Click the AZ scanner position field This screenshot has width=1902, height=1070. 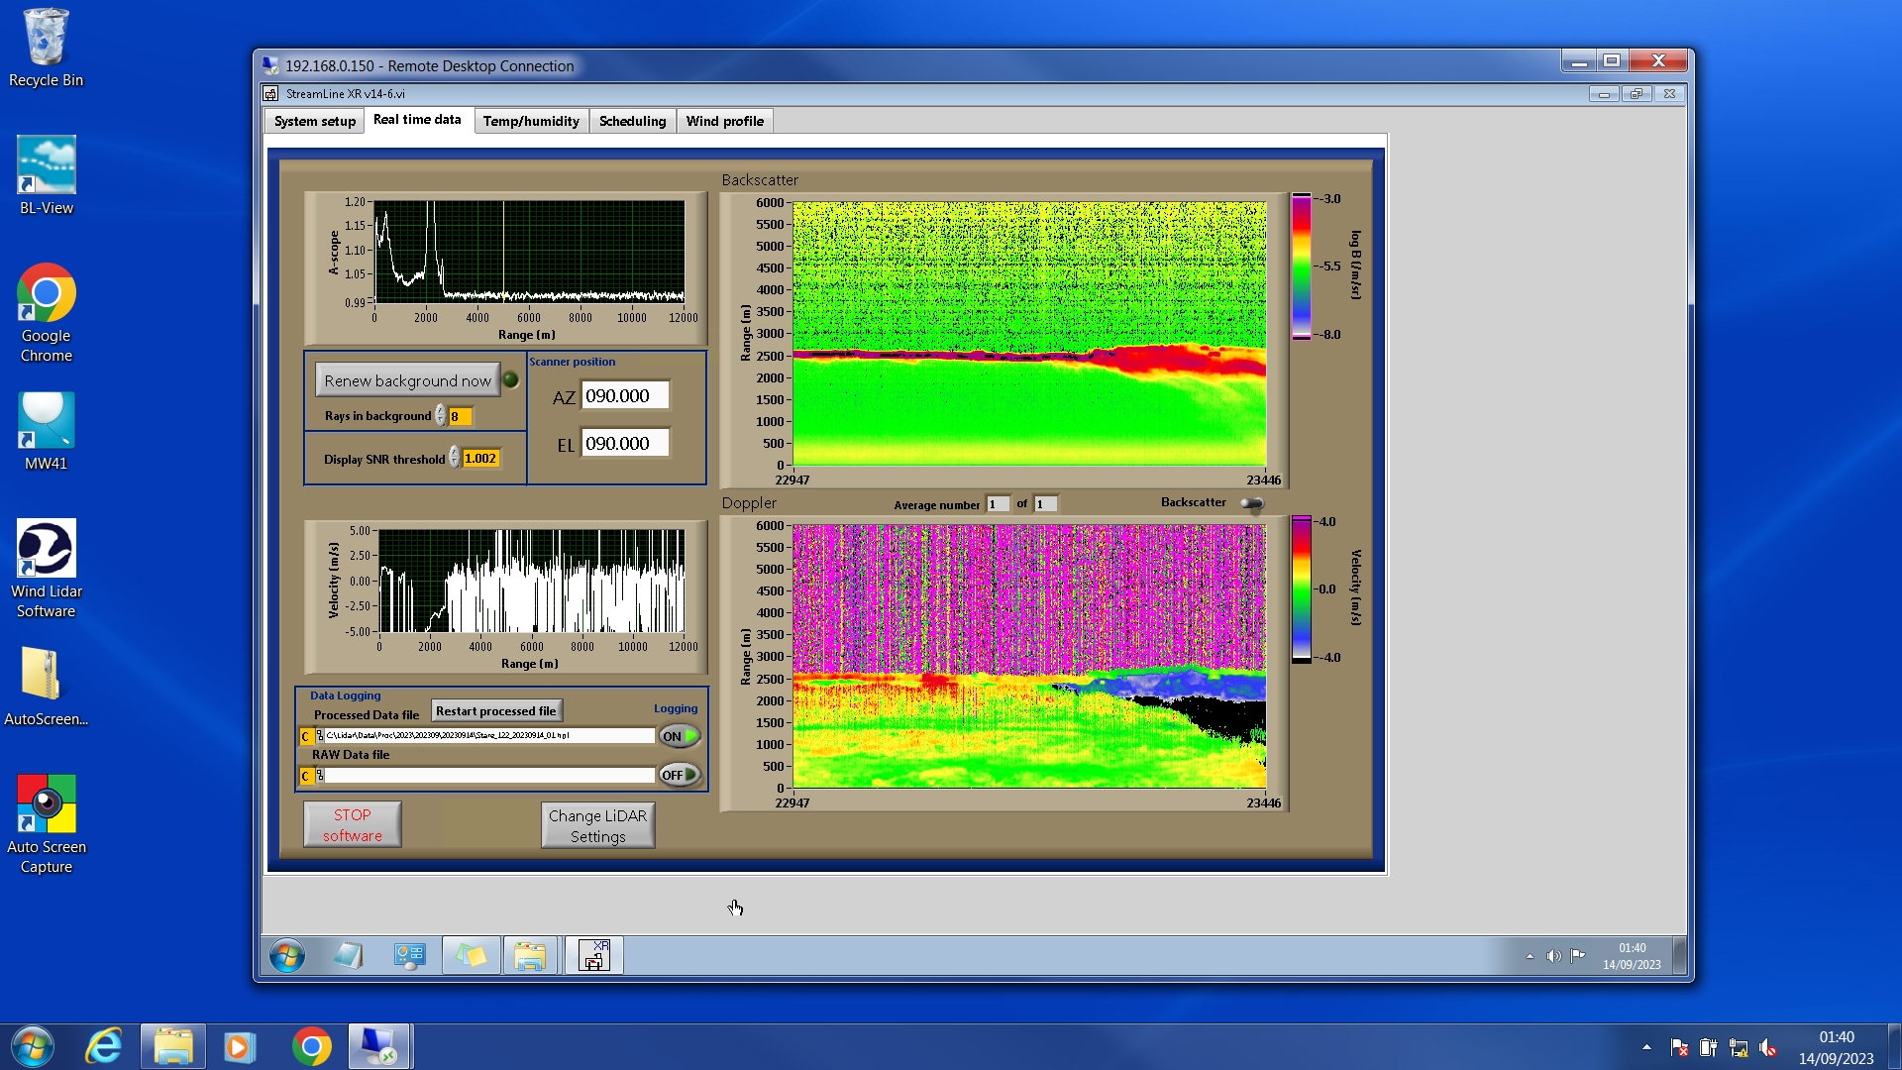[624, 396]
